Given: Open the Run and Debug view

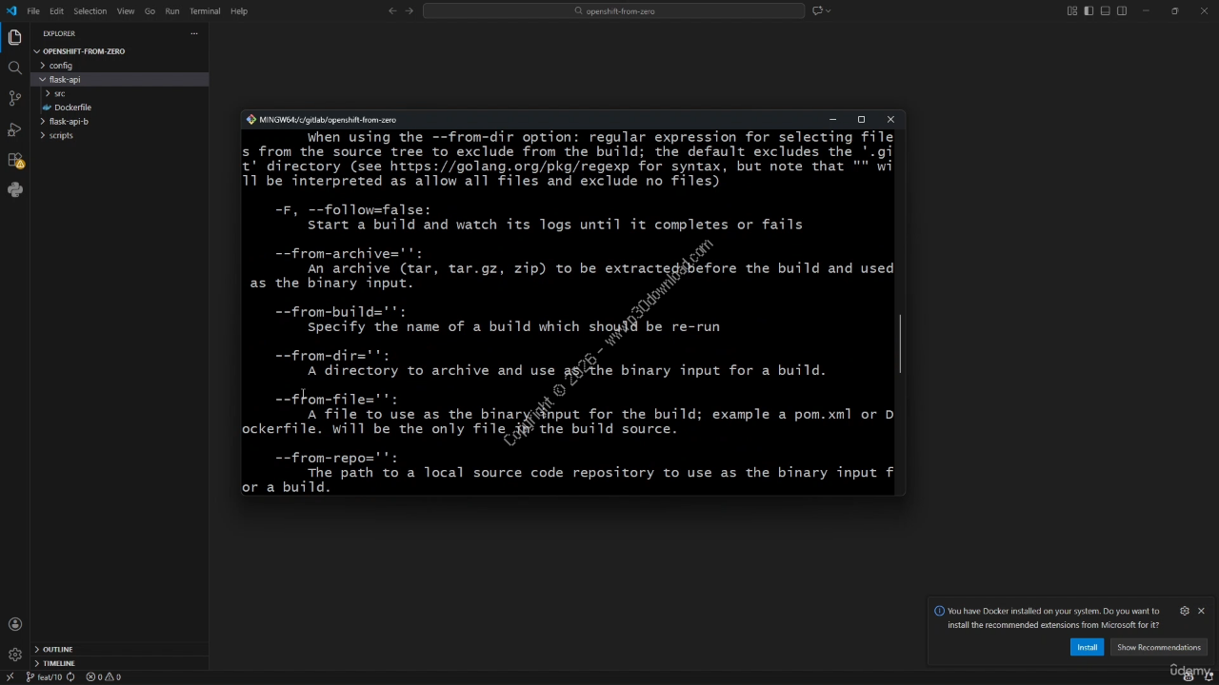Looking at the screenshot, I should (14, 128).
